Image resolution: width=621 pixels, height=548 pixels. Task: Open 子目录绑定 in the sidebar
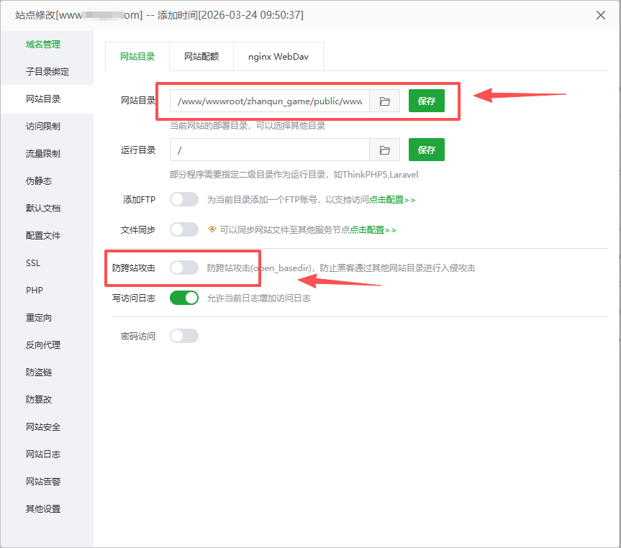click(x=47, y=72)
